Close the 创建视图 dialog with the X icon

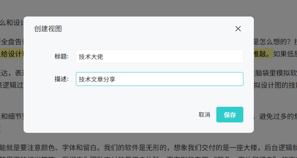[238, 29]
